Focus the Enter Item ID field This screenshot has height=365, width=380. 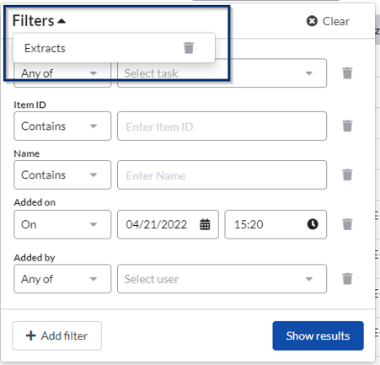pos(222,126)
